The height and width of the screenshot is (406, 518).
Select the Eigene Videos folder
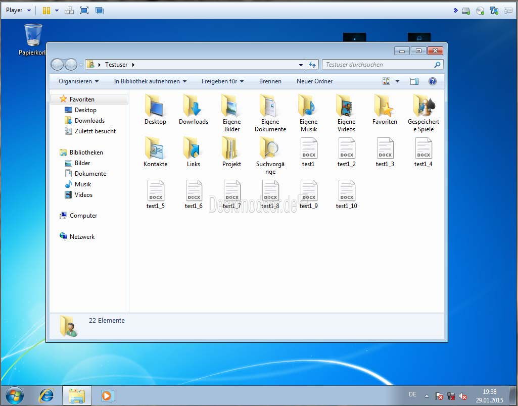point(347,113)
